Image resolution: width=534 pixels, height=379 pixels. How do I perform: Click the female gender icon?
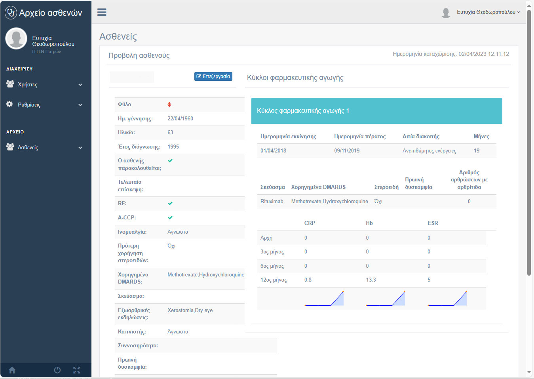(x=169, y=105)
